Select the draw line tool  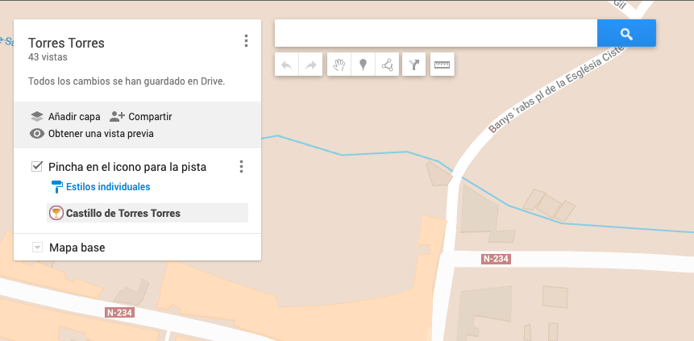coord(387,64)
